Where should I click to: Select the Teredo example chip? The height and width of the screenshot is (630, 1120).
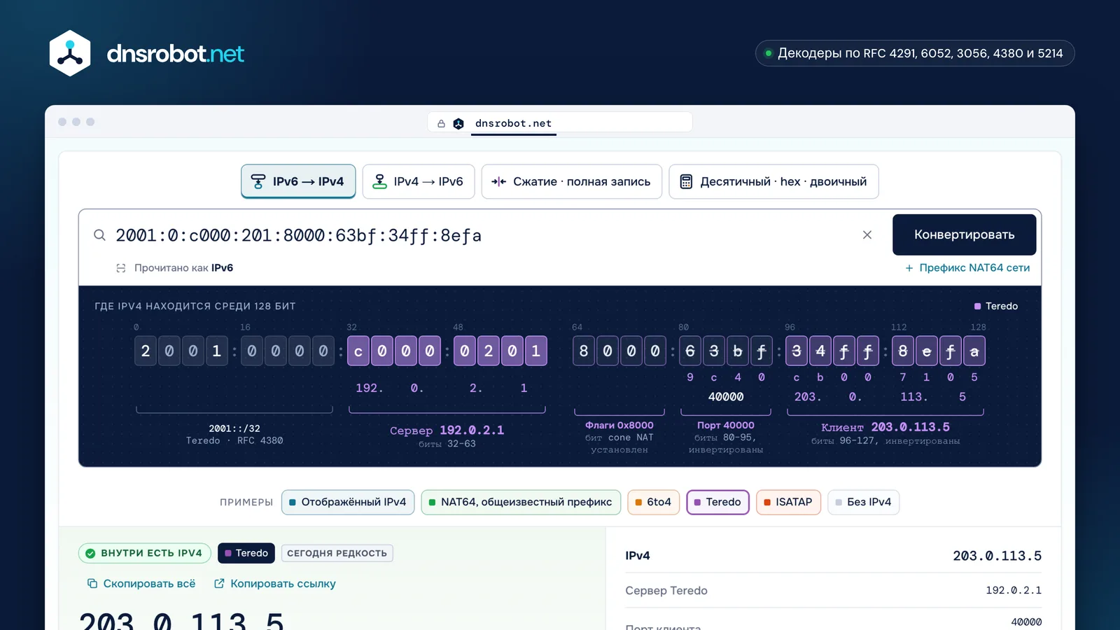click(x=717, y=502)
